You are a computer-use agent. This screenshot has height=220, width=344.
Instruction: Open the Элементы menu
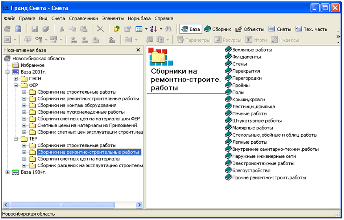[113, 18]
